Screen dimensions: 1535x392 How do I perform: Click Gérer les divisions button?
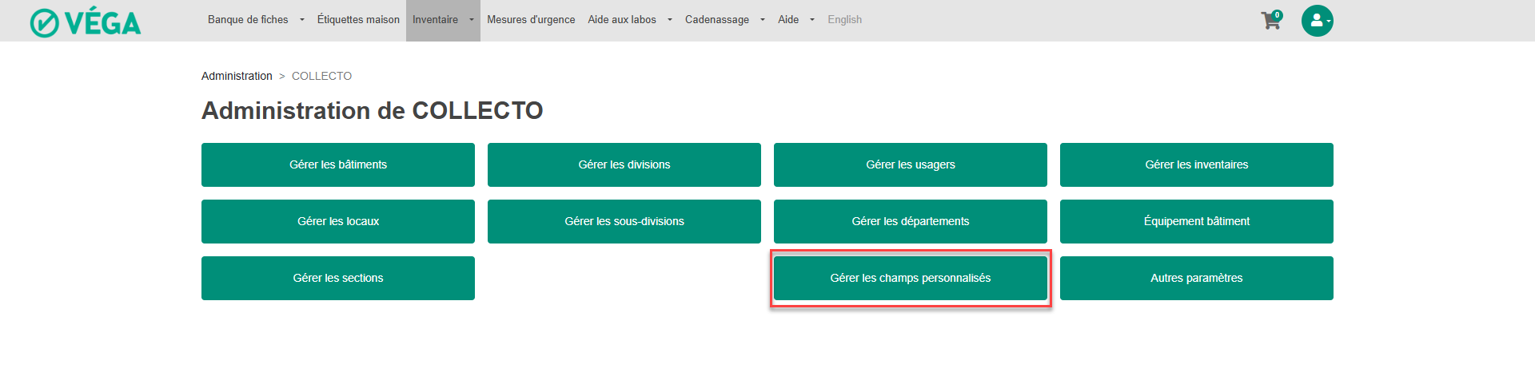pyautogui.click(x=624, y=164)
